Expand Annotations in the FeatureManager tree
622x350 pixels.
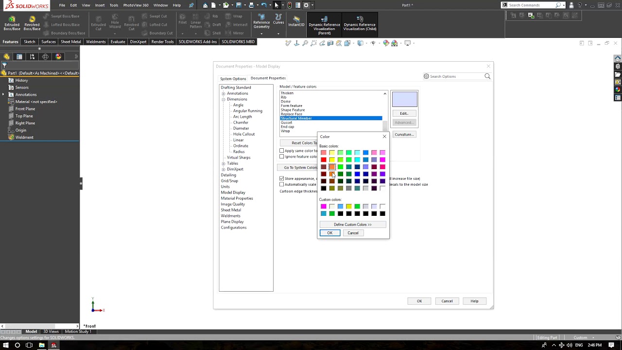(3, 94)
